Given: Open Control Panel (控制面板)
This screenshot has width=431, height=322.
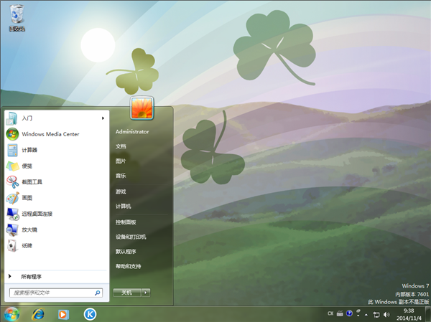Looking at the screenshot, I should (126, 222).
